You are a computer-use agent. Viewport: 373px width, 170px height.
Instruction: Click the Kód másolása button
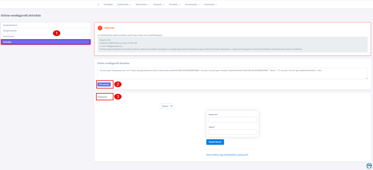tap(104, 84)
